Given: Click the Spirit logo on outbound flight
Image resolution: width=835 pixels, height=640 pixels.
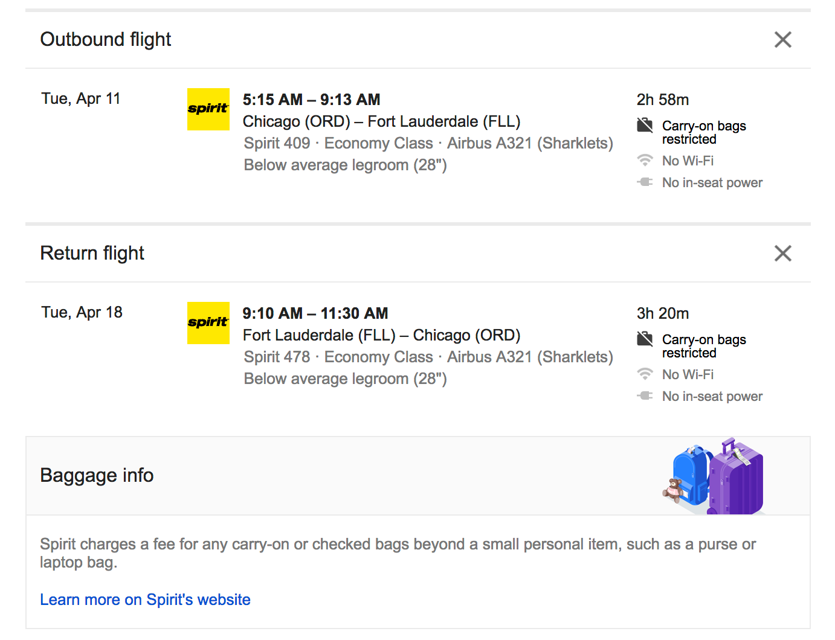Looking at the screenshot, I should 208,109.
